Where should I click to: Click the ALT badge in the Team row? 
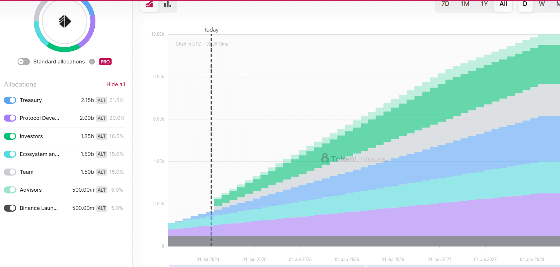pyautogui.click(x=102, y=172)
